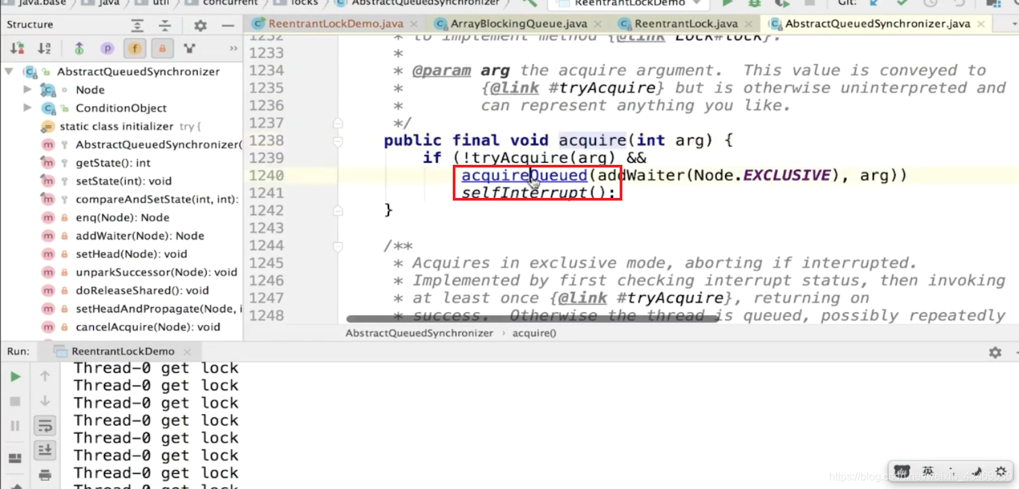Open Run panel settings gear
1019x489 pixels.
(x=995, y=353)
